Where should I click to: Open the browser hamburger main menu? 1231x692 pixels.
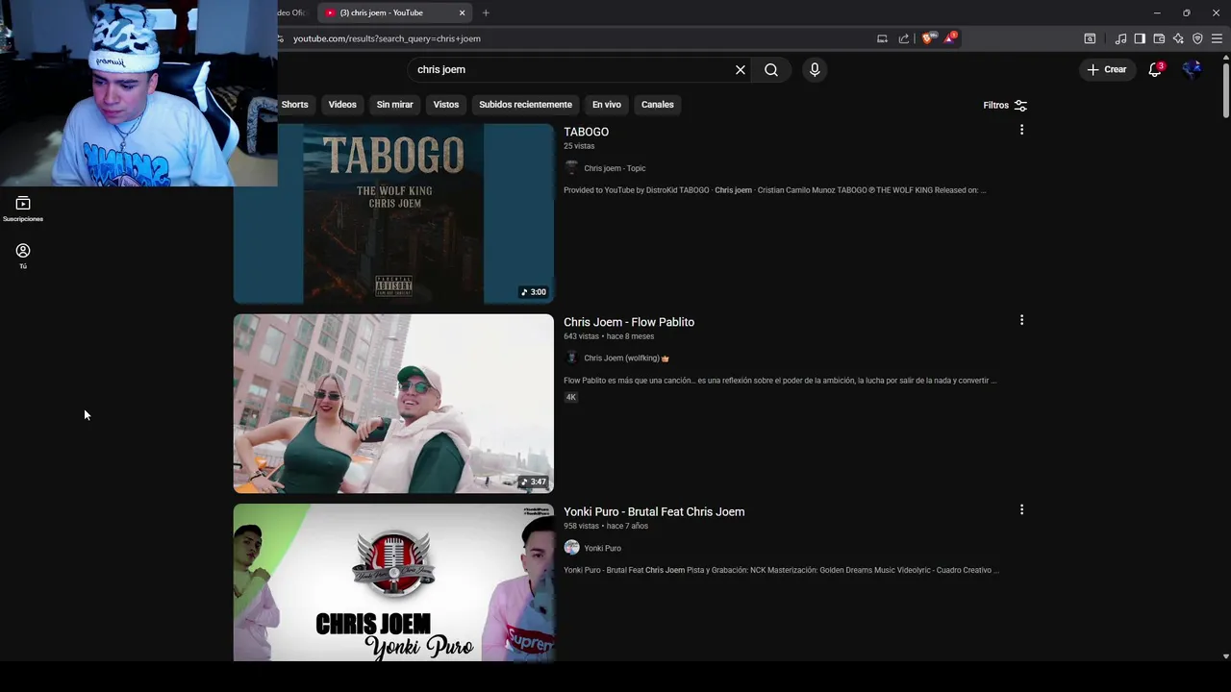pyautogui.click(x=1217, y=38)
